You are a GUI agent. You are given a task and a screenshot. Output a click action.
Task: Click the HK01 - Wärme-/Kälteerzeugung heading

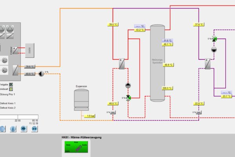click(81, 137)
